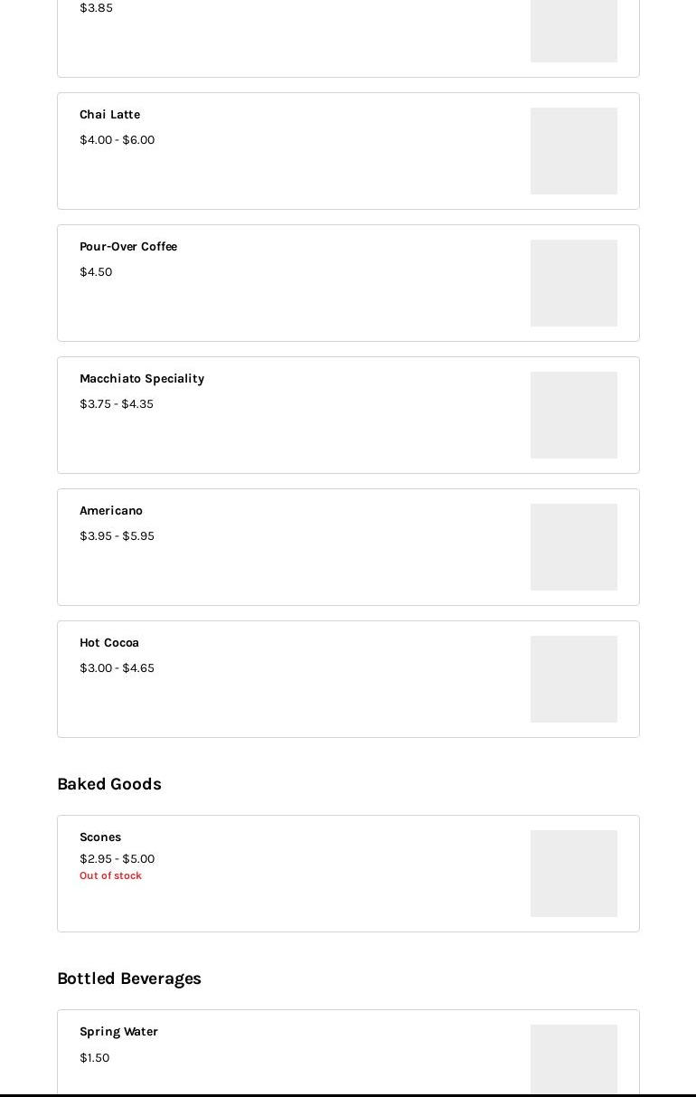Click the Pour-Over Coffee image placeholder
The height and width of the screenshot is (1097, 696).
click(x=574, y=283)
